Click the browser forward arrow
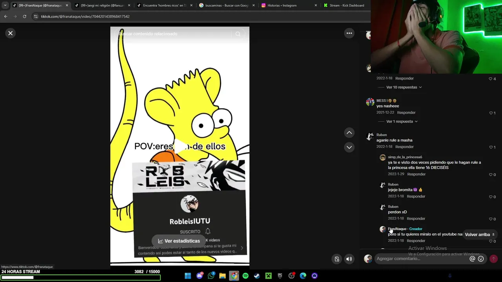The image size is (502, 282). click(x=15, y=16)
